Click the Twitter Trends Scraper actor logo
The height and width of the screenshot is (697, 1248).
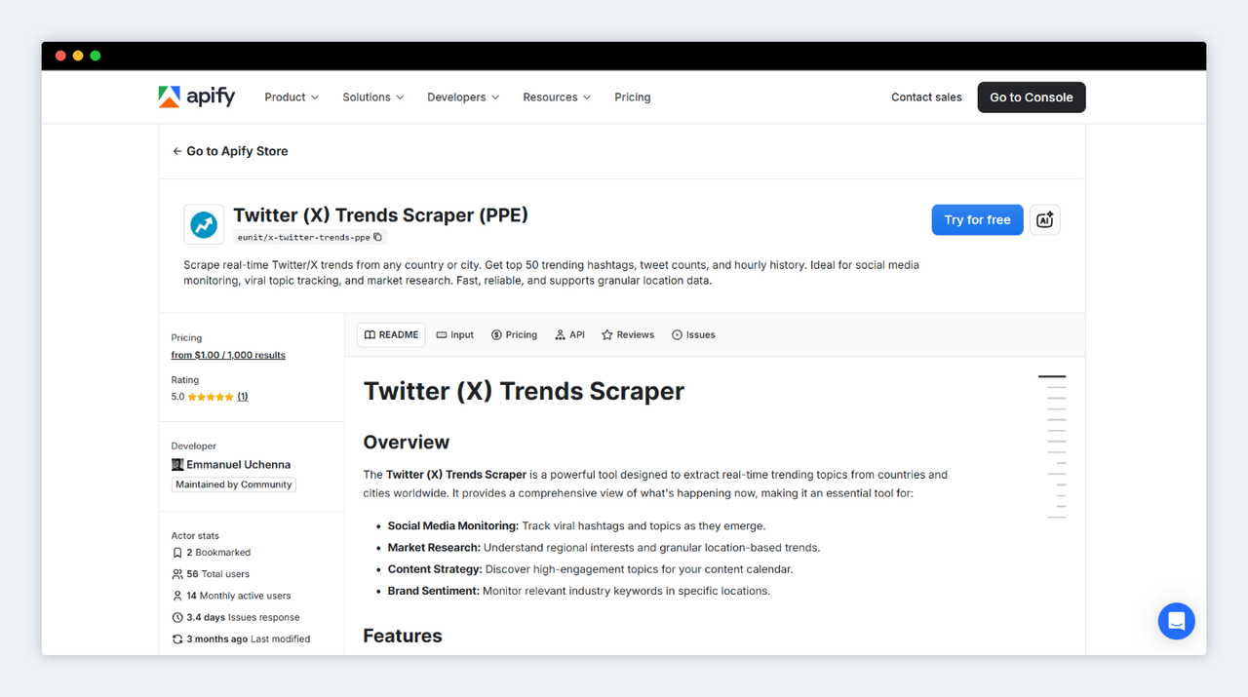tap(204, 224)
